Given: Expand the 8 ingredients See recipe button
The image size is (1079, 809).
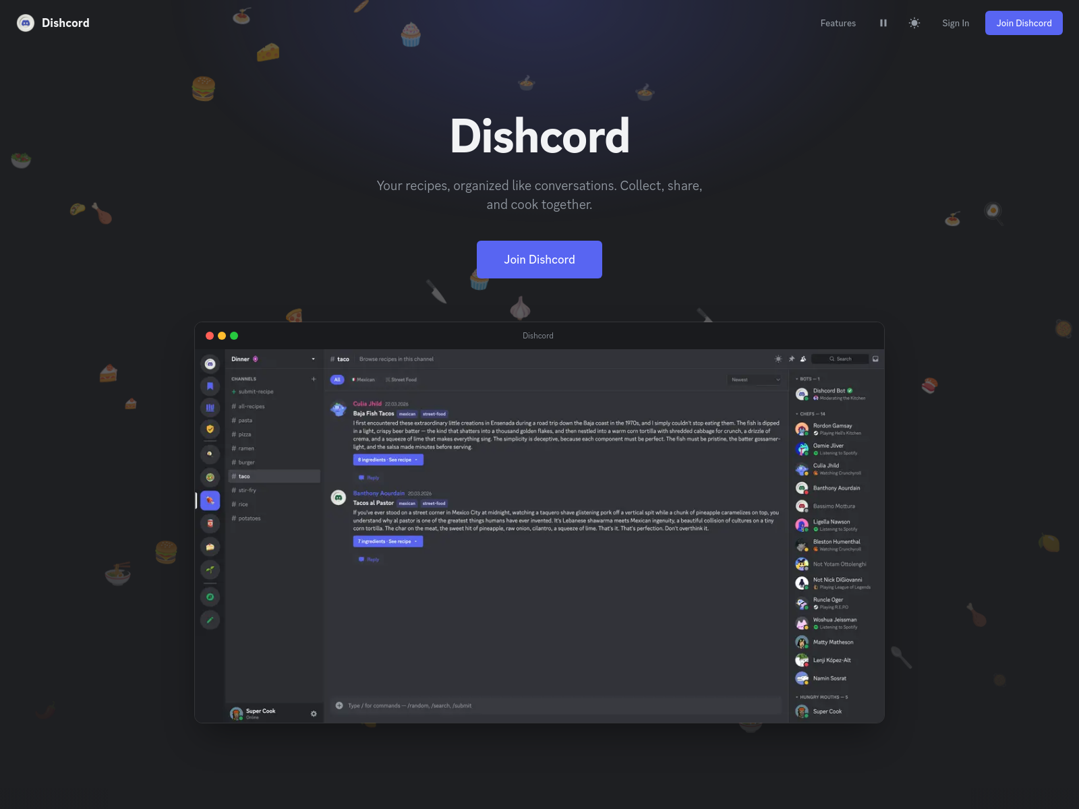Looking at the screenshot, I should pyautogui.click(x=388, y=460).
